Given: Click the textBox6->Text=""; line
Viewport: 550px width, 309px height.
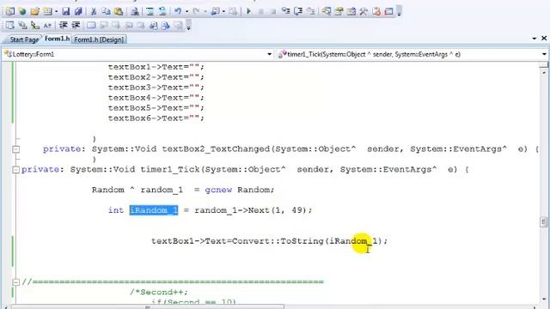Looking at the screenshot, I should (156, 118).
